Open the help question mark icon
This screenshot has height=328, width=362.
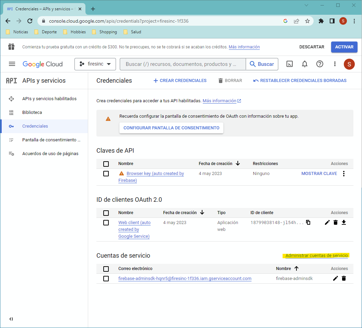320,64
